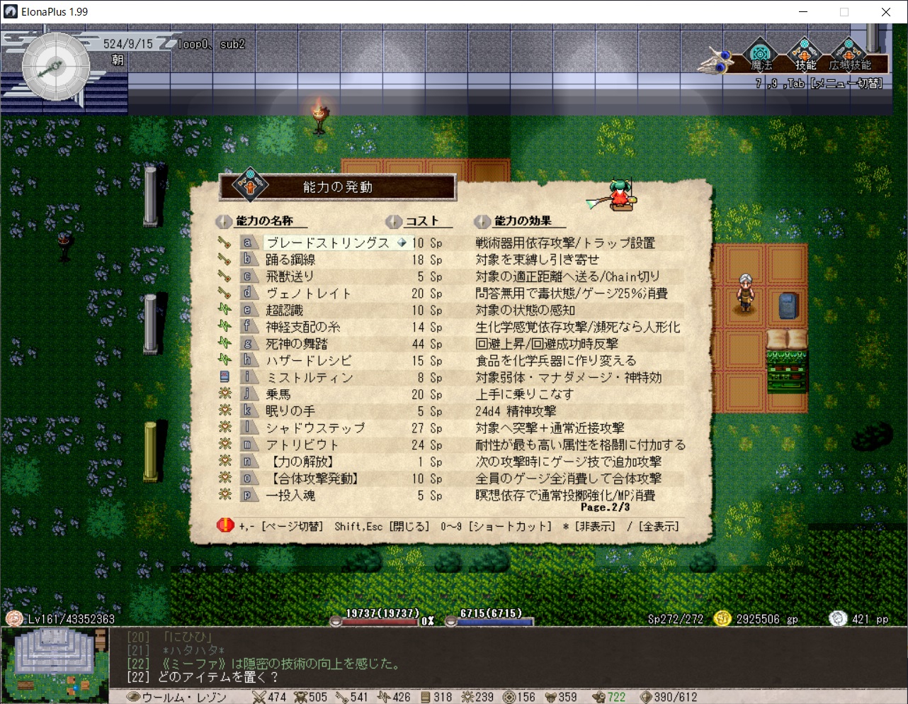Select the 超認識 ability
Image resolution: width=908 pixels, height=704 pixels.
tap(285, 310)
